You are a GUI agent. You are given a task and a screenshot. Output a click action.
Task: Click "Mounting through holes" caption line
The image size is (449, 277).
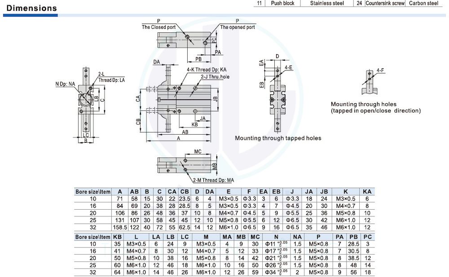point(363,104)
